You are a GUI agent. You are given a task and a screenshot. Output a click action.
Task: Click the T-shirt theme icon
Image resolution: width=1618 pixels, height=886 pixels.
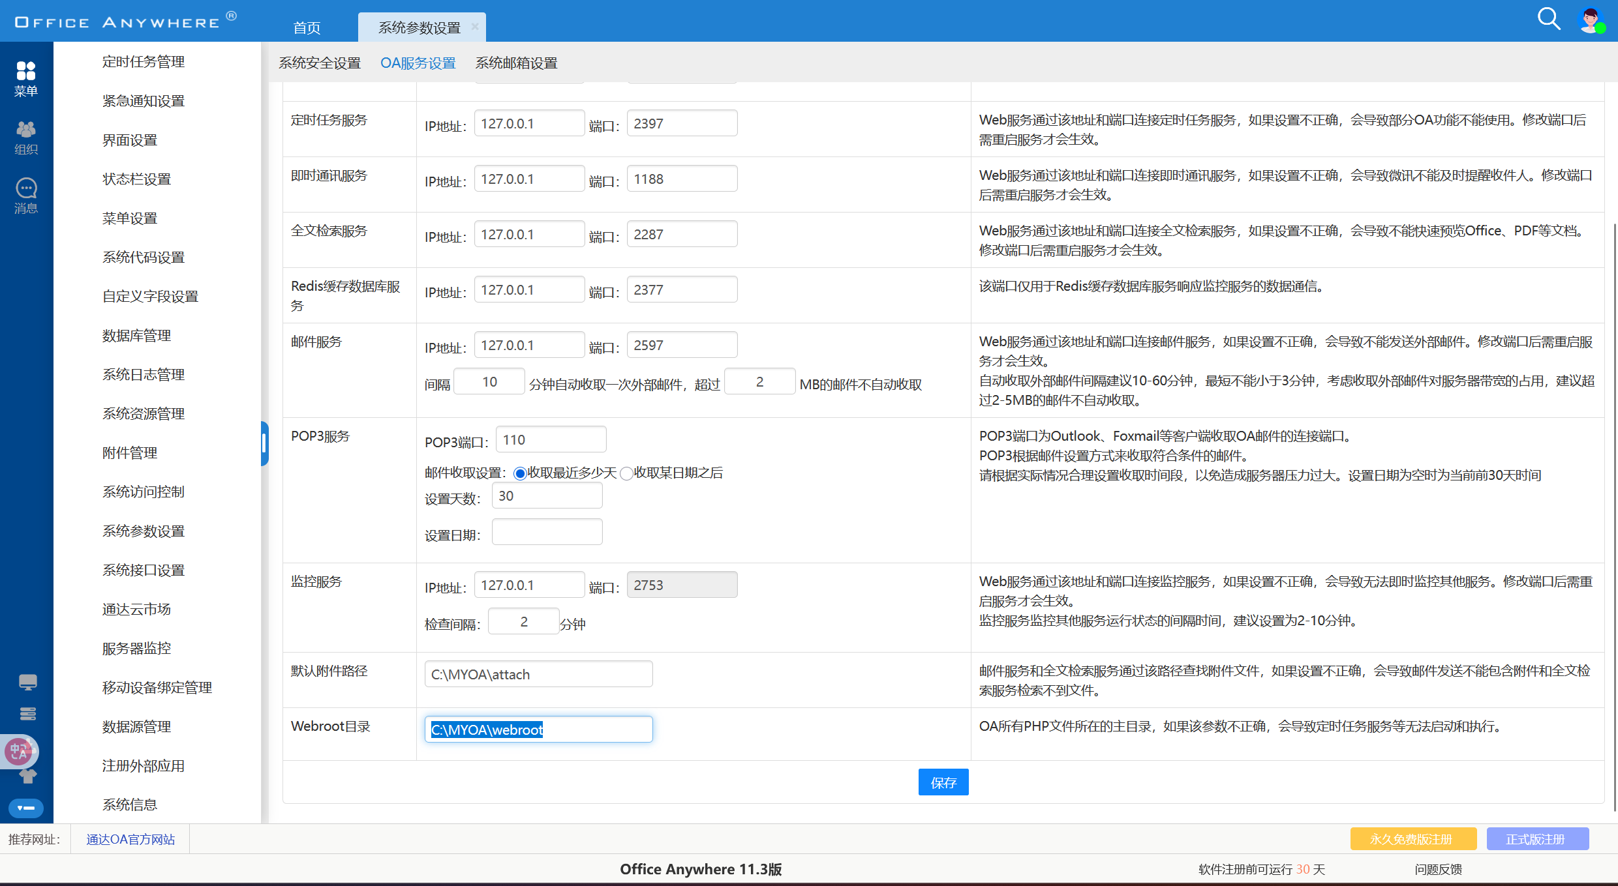click(27, 776)
